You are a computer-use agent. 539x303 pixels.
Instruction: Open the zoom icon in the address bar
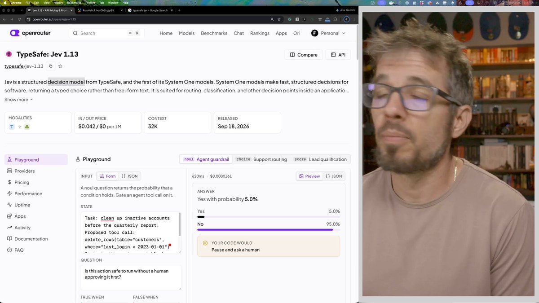[272, 19]
